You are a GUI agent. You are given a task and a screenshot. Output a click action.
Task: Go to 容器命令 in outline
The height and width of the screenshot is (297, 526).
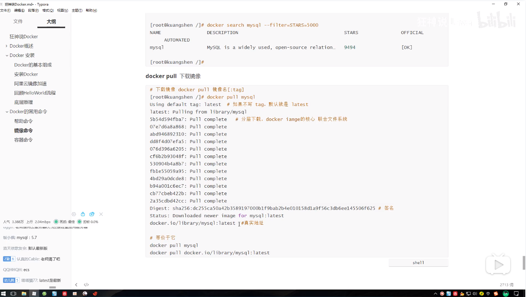pos(24,140)
